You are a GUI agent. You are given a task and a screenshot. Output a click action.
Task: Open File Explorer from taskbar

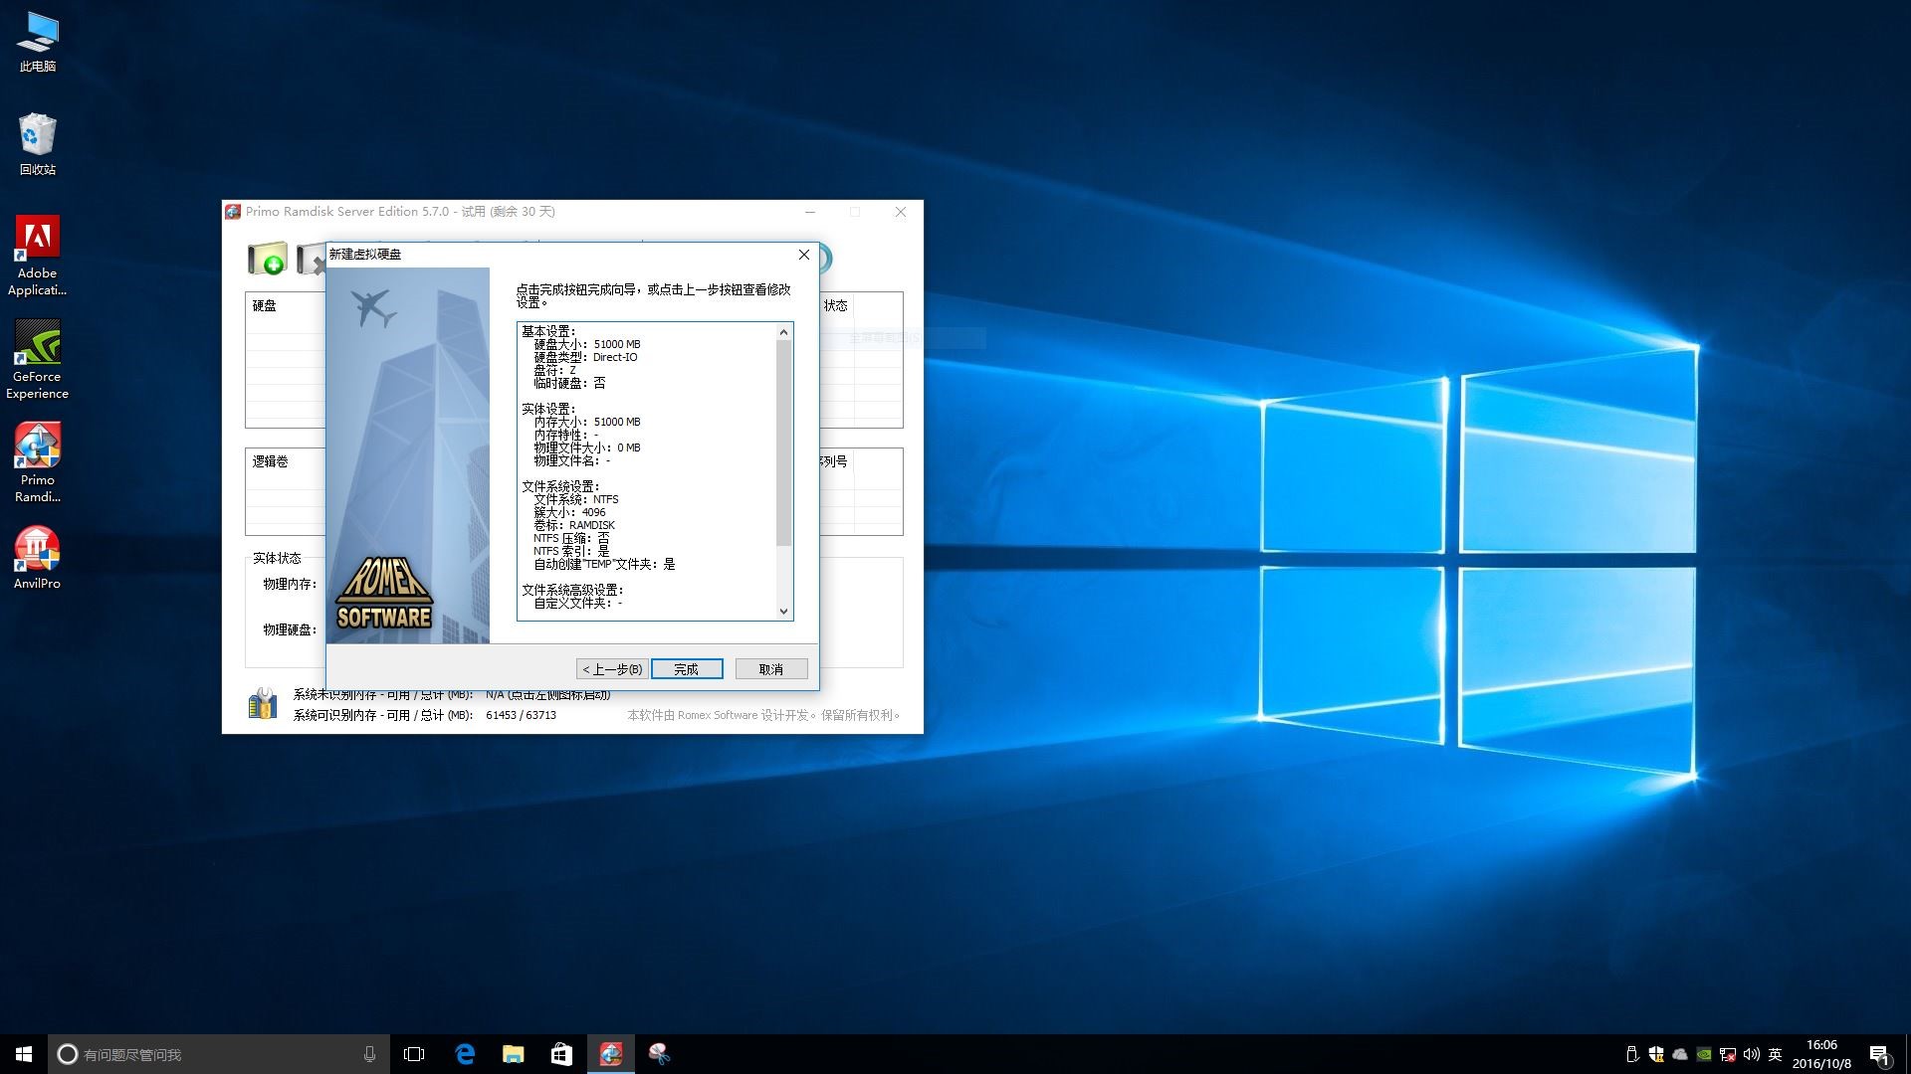pyautogui.click(x=513, y=1054)
